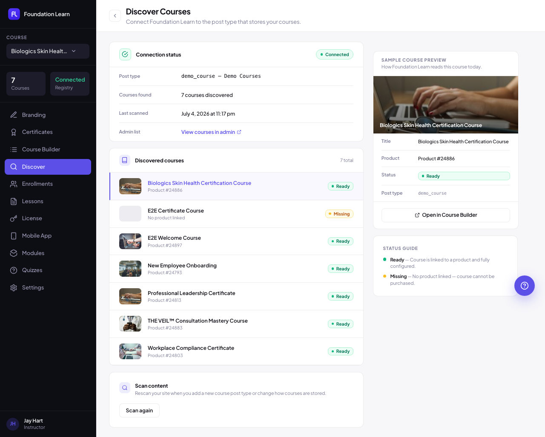Screen dimensions: 545x437
Task: Open the floating help button
Action: coord(525,286)
